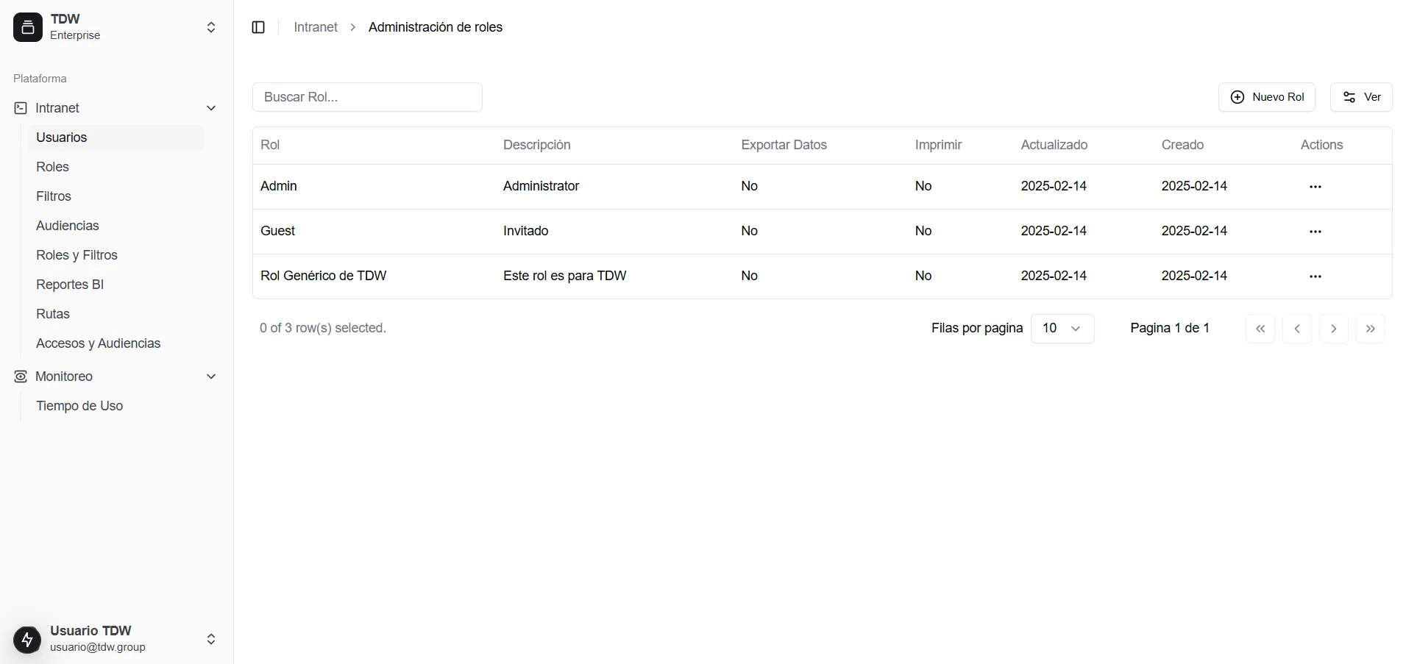The height and width of the screenshot is (664, 1406).
Task: Click the Plataforma section label
Action: coord(40,79)
